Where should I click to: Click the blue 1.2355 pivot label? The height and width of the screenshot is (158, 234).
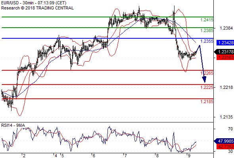(207, 41)
